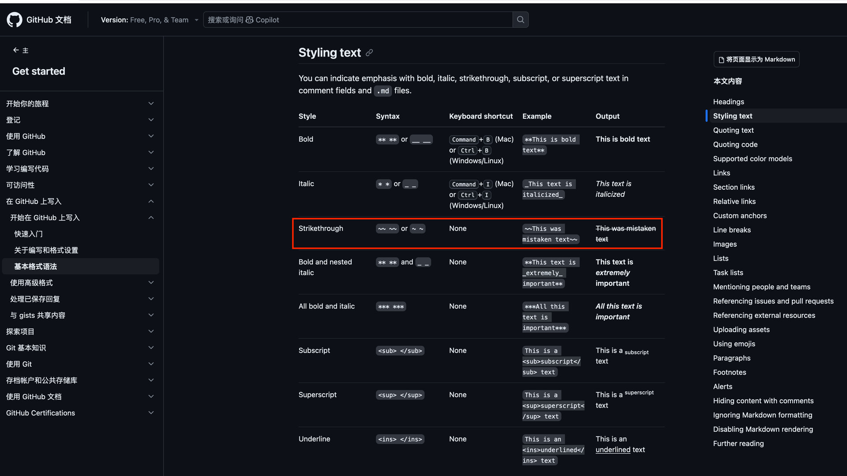
Task: Open the Footnotes link in the outline
Action: pyautogui.click(x=730, y=372)
